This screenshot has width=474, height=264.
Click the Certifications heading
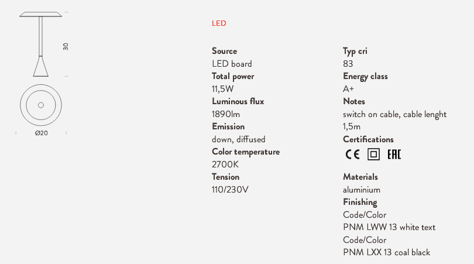point(368,139)
